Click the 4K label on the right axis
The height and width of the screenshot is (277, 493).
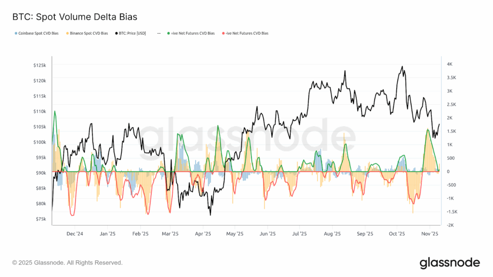coord(449,64)
